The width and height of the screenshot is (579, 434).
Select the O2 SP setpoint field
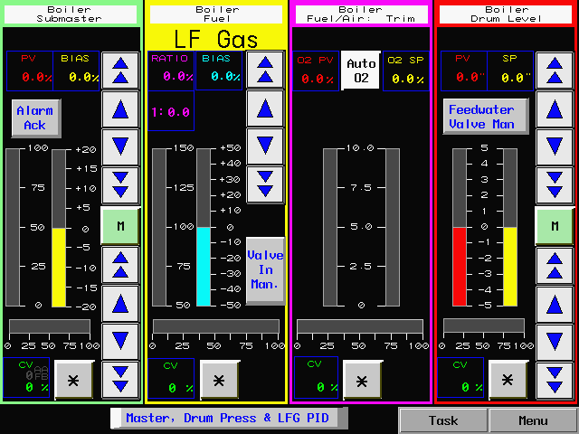pyautogui.click(x=405, y=71)
